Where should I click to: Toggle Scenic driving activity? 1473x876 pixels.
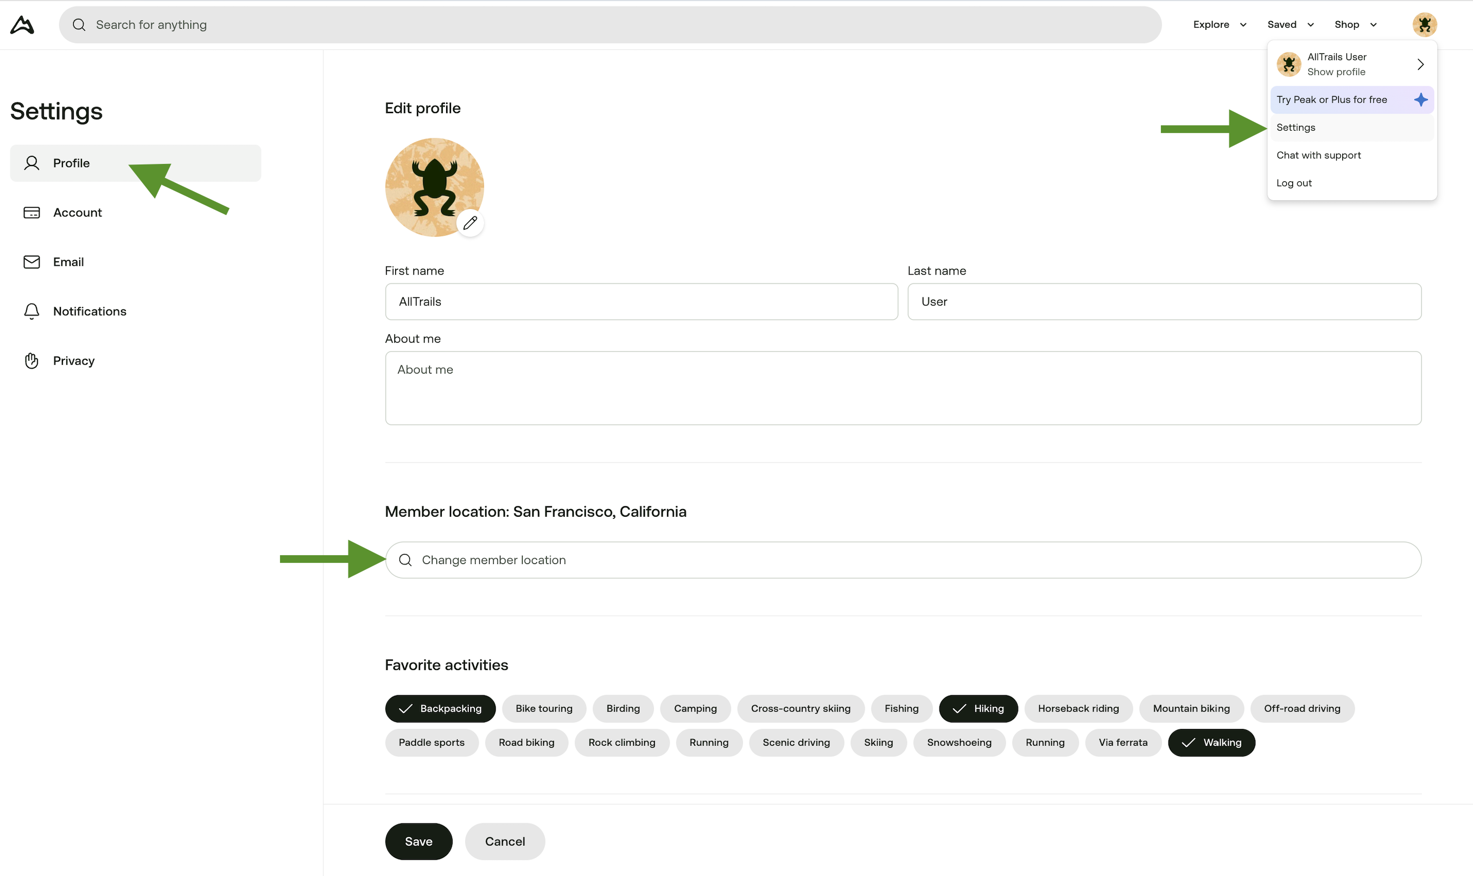pyautogui.click(x=797, y=742)
